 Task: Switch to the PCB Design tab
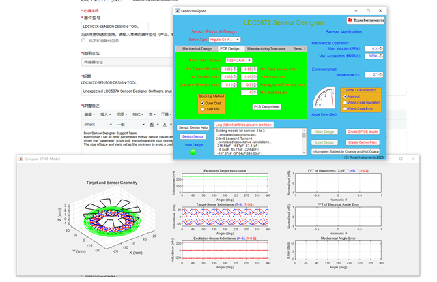[x=229, y=48]
